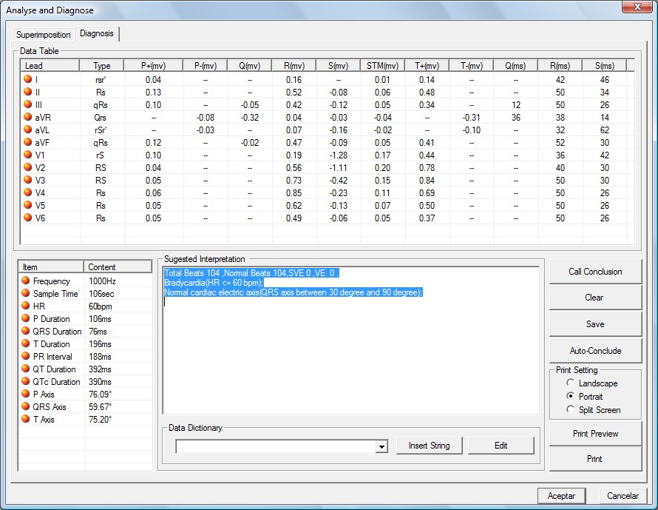Open the Data Dictionary dropdown

[381, 446]
